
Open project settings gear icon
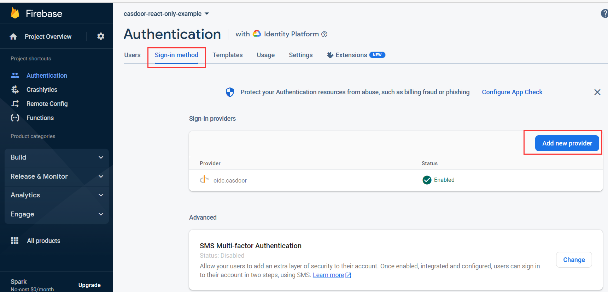101,36
